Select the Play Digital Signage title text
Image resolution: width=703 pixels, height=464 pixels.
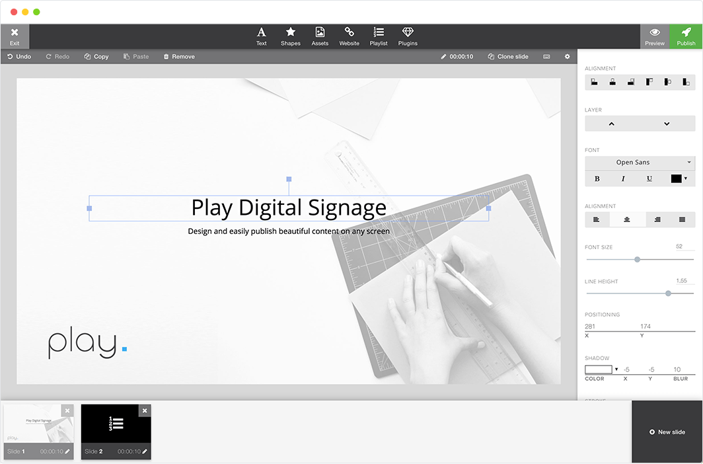[x=289, y=208]
